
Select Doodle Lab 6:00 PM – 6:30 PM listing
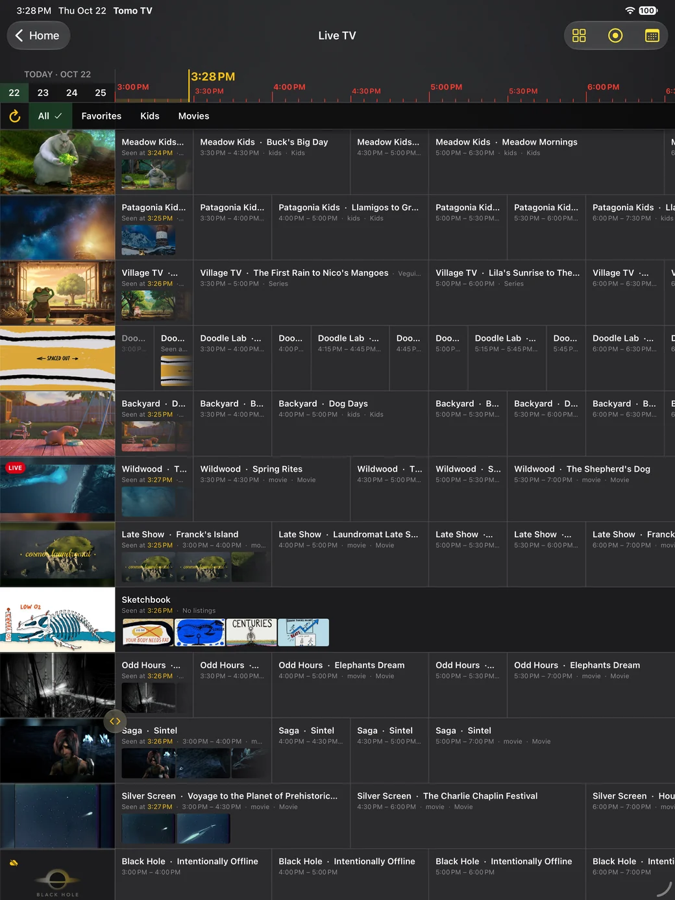click(x=625, y=359)
